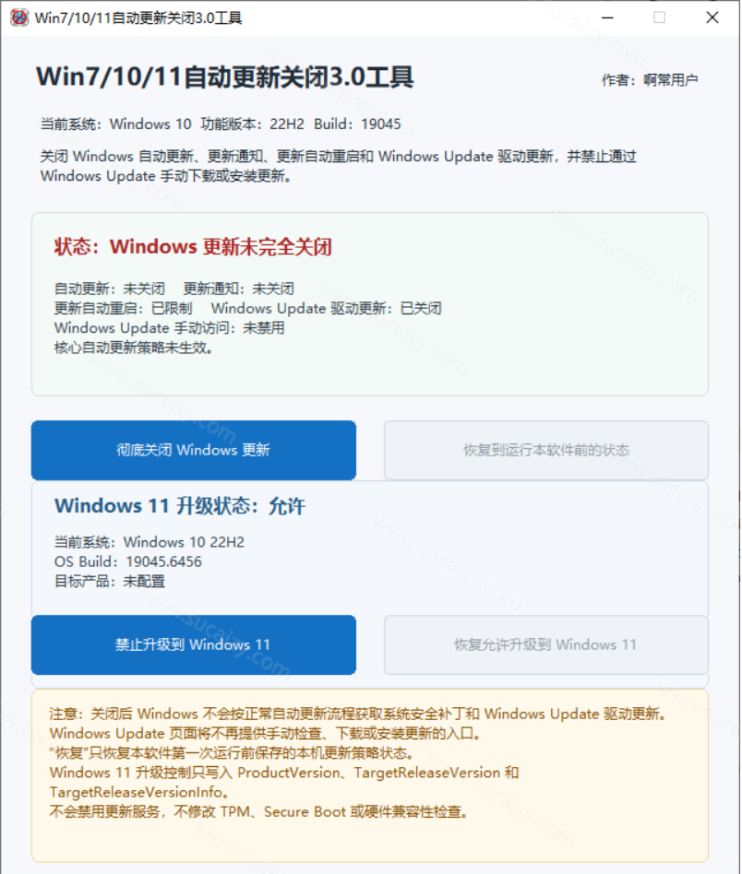
Task: Click the 更新自动重启：已限制 status text
Action: coord(124,308)
